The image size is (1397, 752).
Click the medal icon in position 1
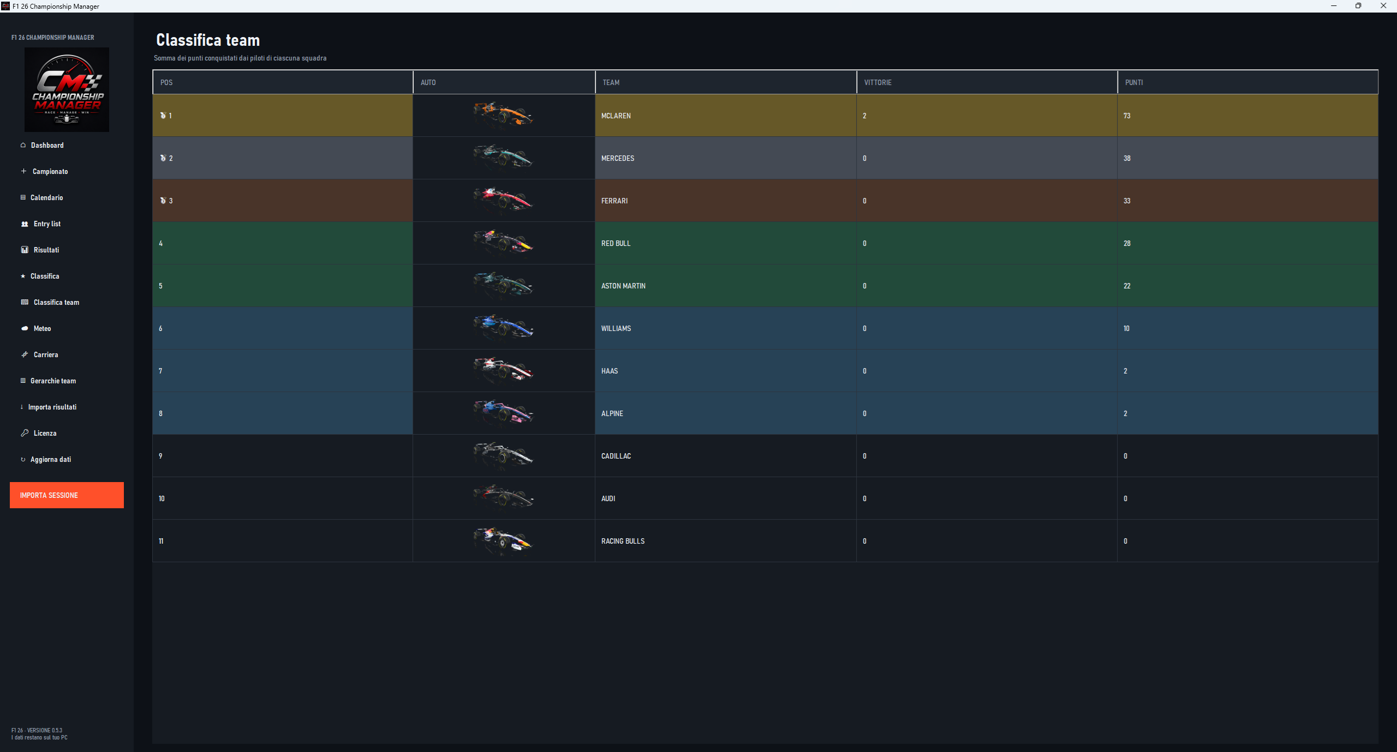pos(163,116)
